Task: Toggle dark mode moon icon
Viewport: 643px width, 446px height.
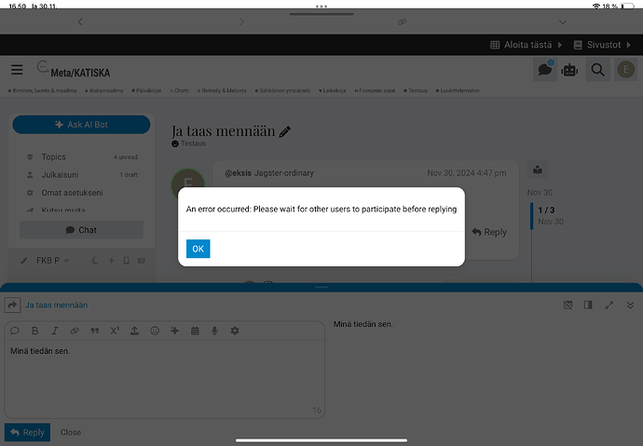Action: 95,261
